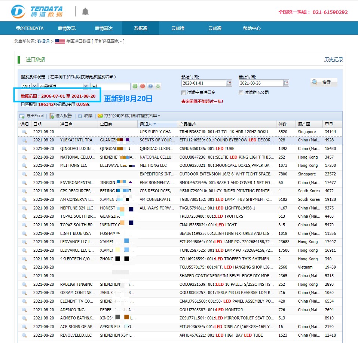Click the green add condition plus icon
Image resolution: width=358 pixels, height=343 pixels.
(x=135, y=86)
